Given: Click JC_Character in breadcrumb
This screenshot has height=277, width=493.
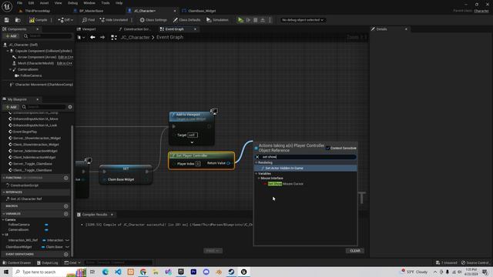Looking at the screenshot, I should [135, 38].
